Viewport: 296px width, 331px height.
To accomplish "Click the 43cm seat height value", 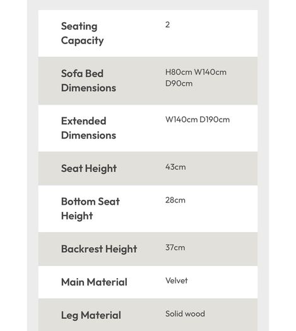I will [175, 167].
